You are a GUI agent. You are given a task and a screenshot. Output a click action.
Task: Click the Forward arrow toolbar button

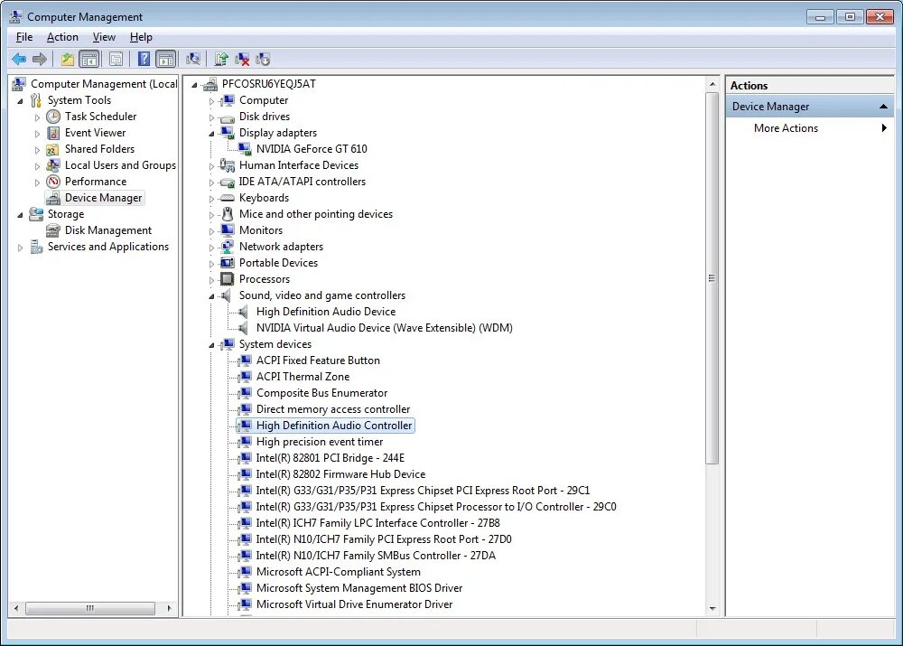click(x=40, y=59)
